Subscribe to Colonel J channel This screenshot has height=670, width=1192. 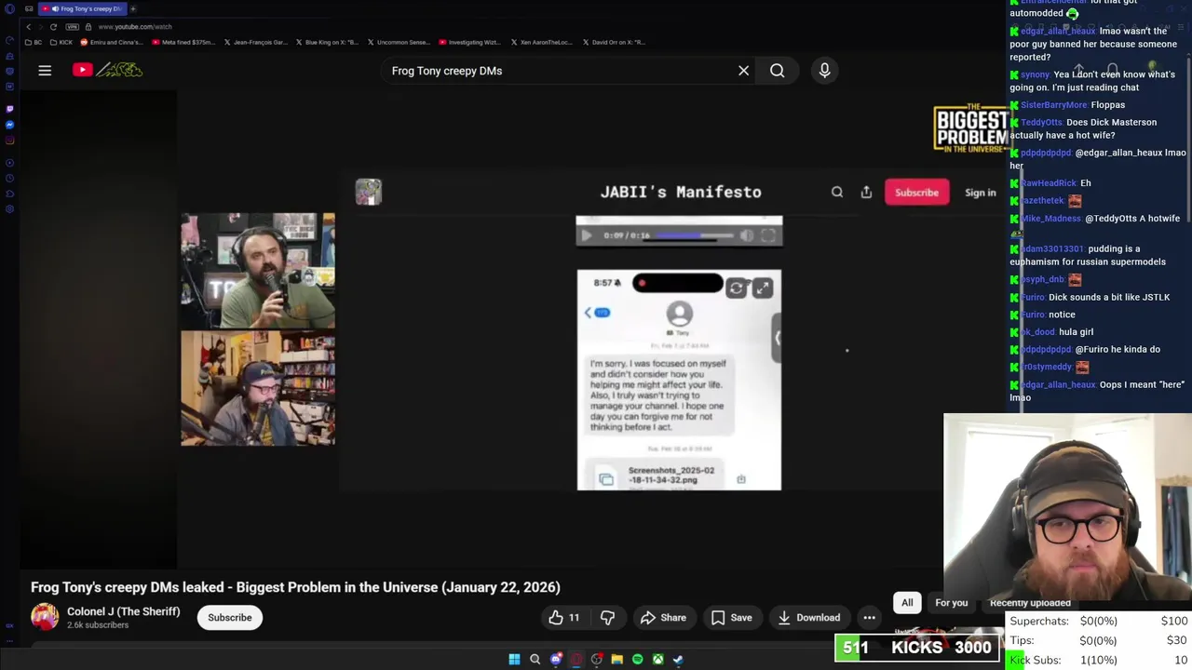(x=229, y=618)
